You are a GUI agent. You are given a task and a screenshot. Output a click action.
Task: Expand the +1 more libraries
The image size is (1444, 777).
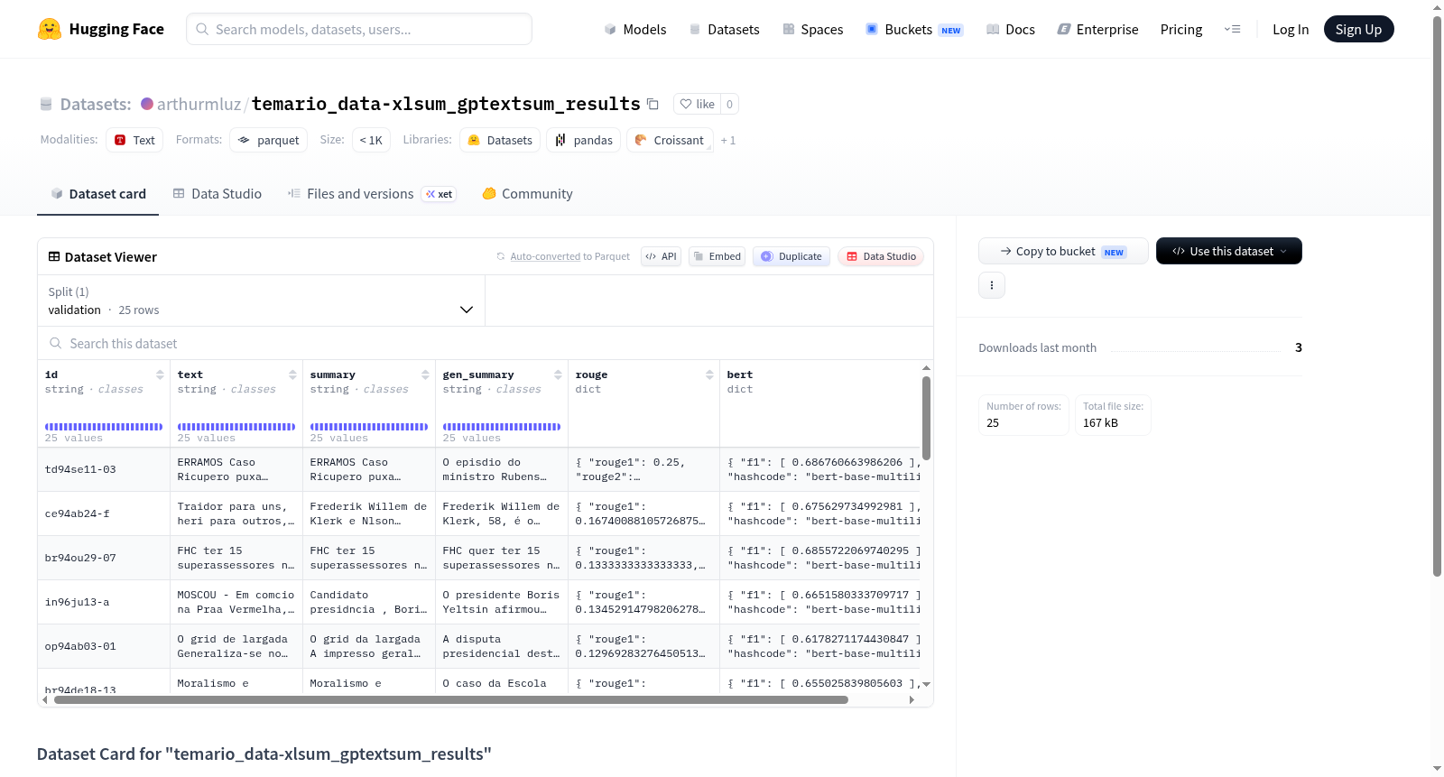click(x=727, y=140)
